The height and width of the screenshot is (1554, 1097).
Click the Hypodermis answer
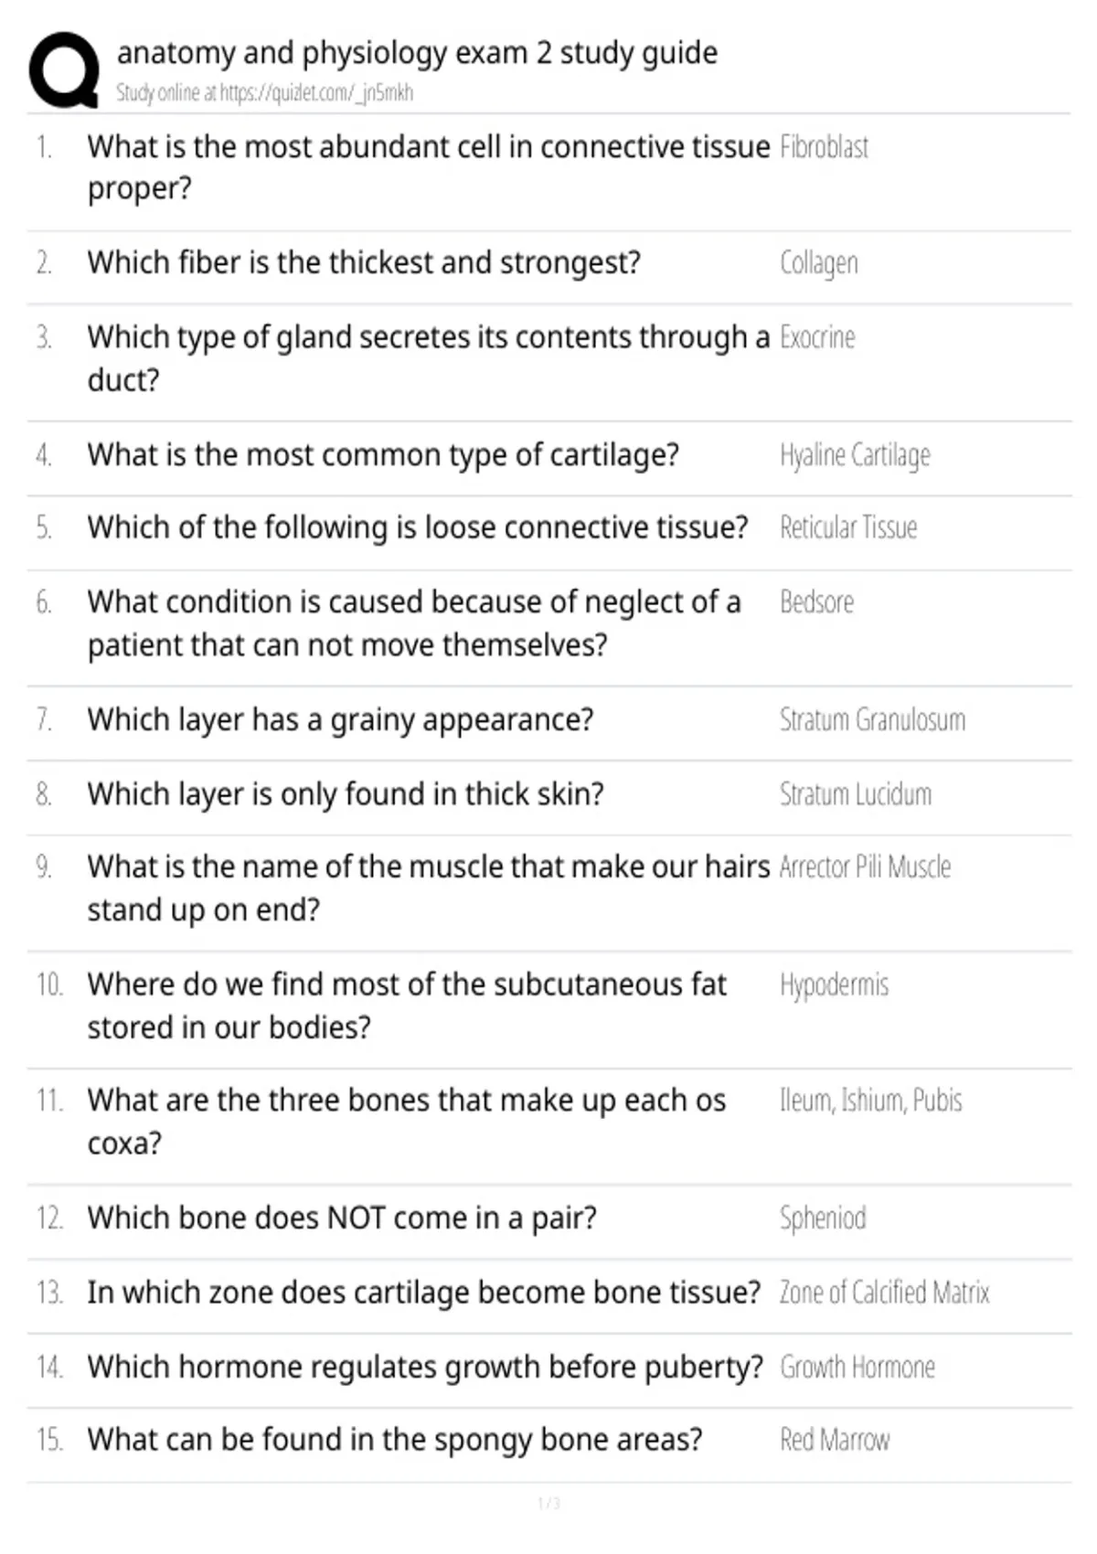click(834, 985)
